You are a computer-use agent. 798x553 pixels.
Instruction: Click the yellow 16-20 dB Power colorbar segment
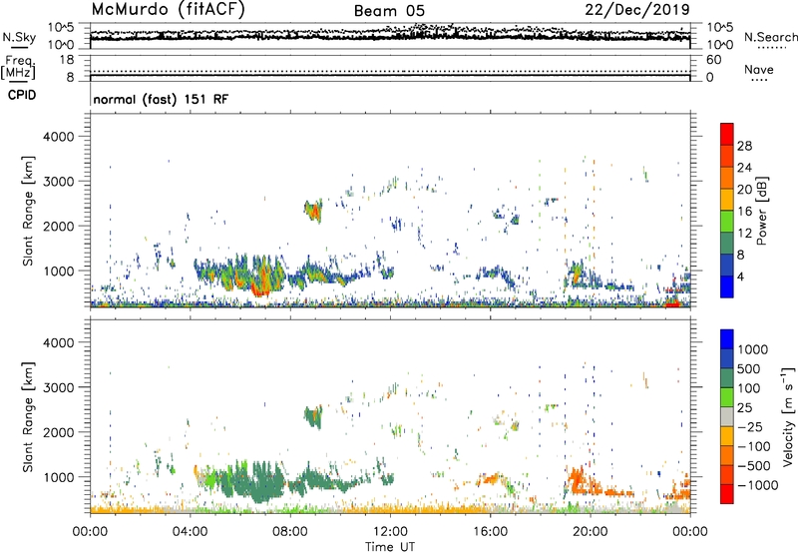tap(727, 200)
